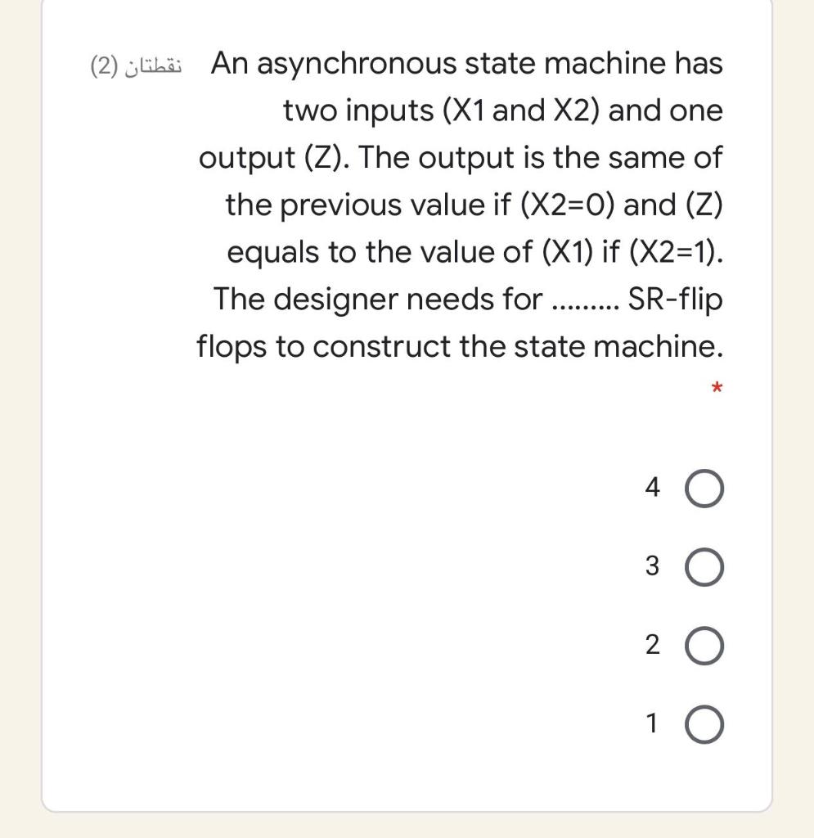Click the gap between answer options 3 and 2
The image size is (814, 838).
(x=704, y=606)
